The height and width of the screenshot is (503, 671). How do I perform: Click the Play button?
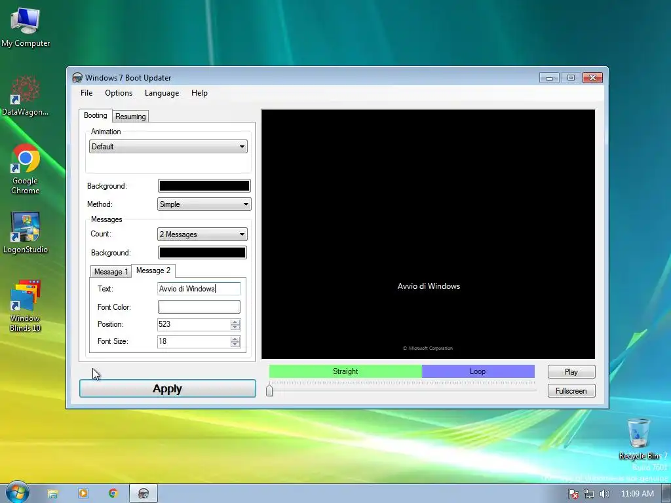(571, 372)
